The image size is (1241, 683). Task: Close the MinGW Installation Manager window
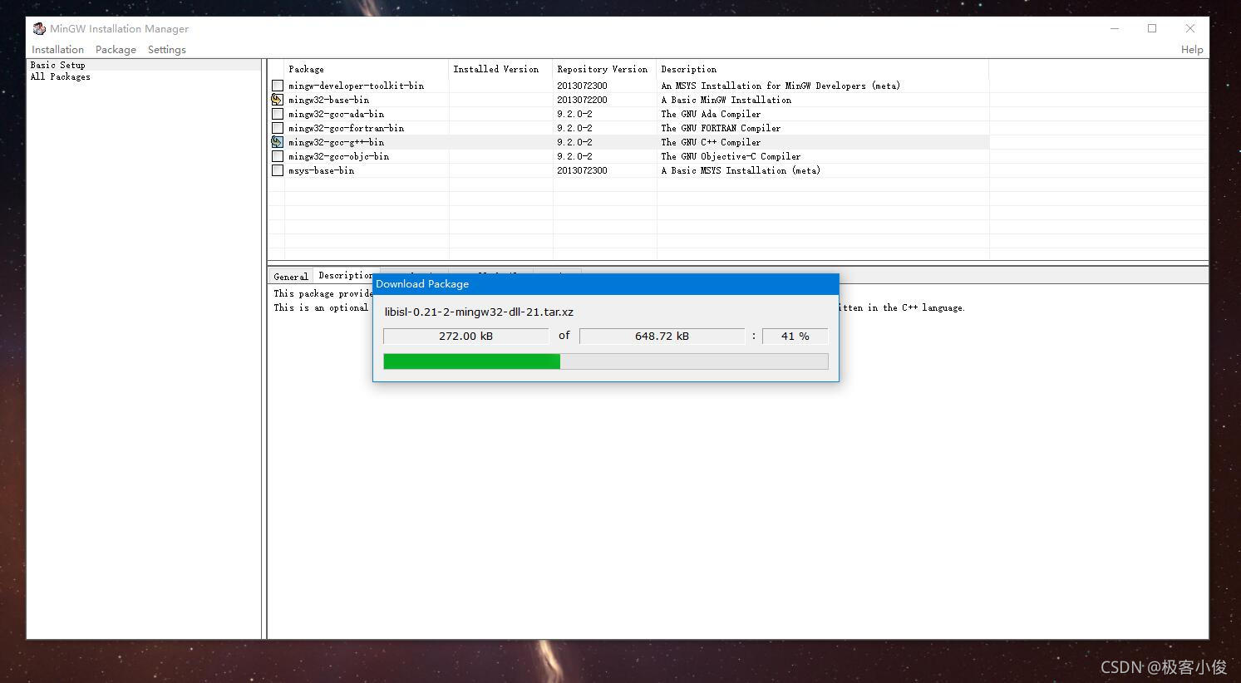click(x=1190, y=28)
